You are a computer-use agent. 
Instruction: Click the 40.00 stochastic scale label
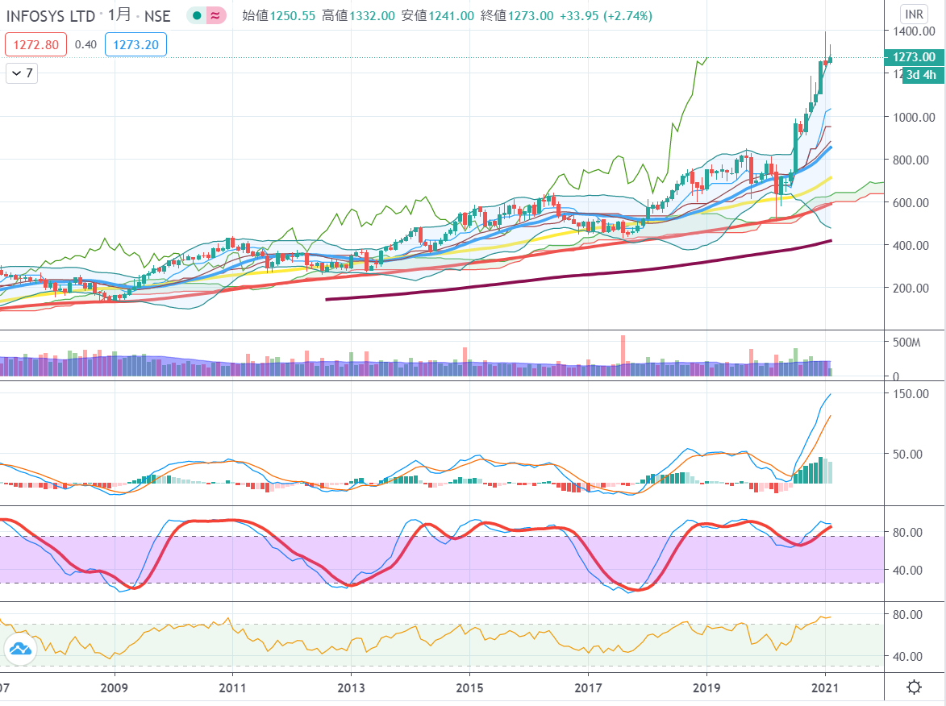click(x=908, y=570)
